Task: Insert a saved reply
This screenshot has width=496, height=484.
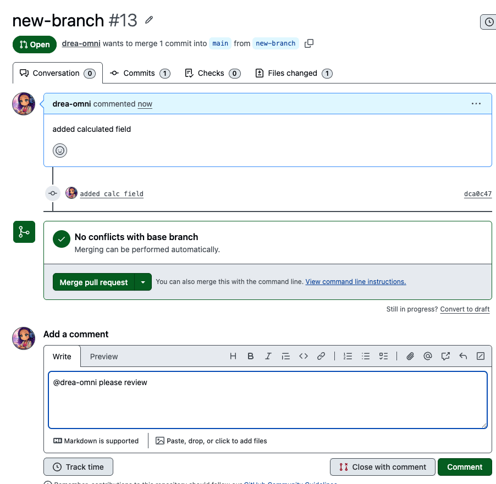Action: [463, 357]
